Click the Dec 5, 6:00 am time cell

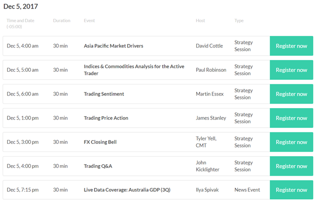coord(23,94)
